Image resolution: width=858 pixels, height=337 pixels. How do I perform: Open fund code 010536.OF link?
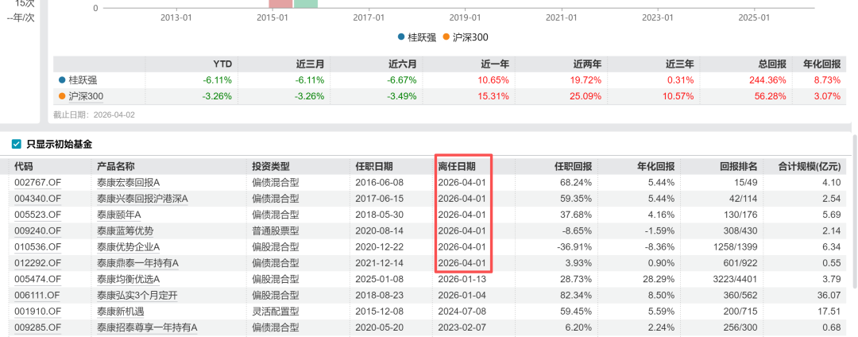[37, 247]
